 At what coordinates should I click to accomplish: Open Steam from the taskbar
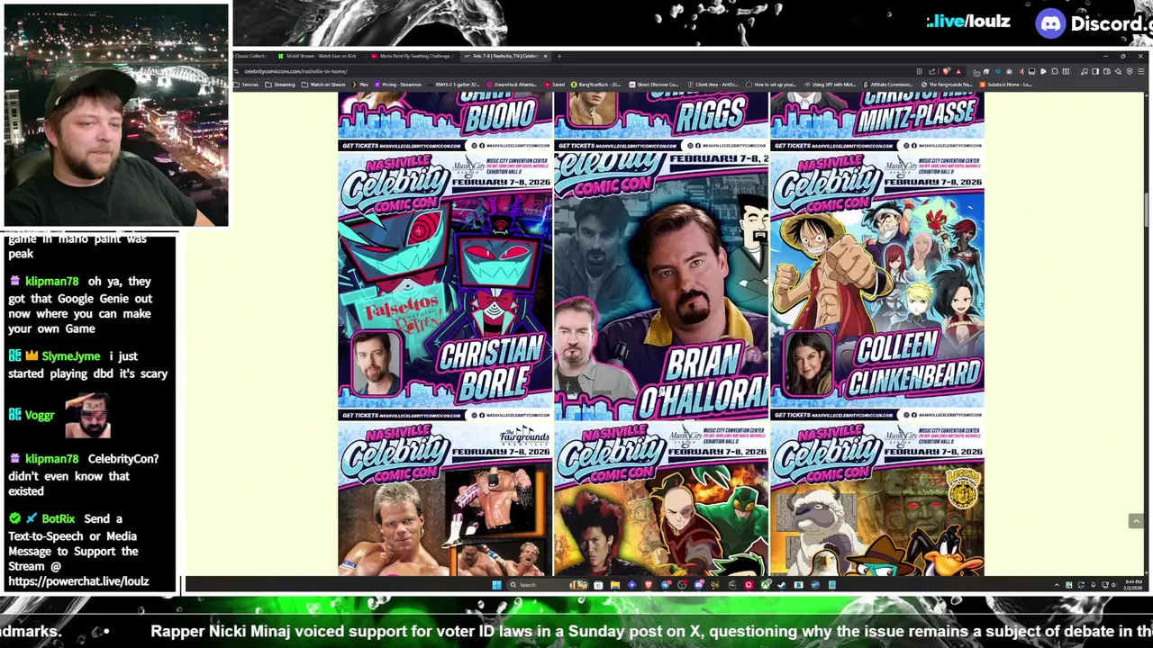[781, 585]
